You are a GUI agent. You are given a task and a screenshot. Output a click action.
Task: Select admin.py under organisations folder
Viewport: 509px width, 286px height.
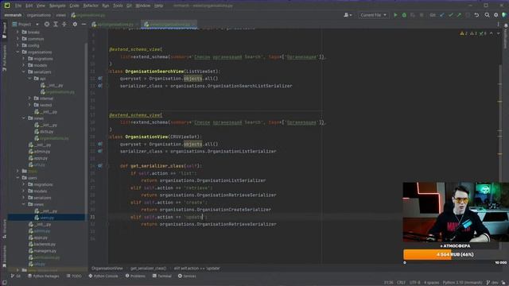40,152
